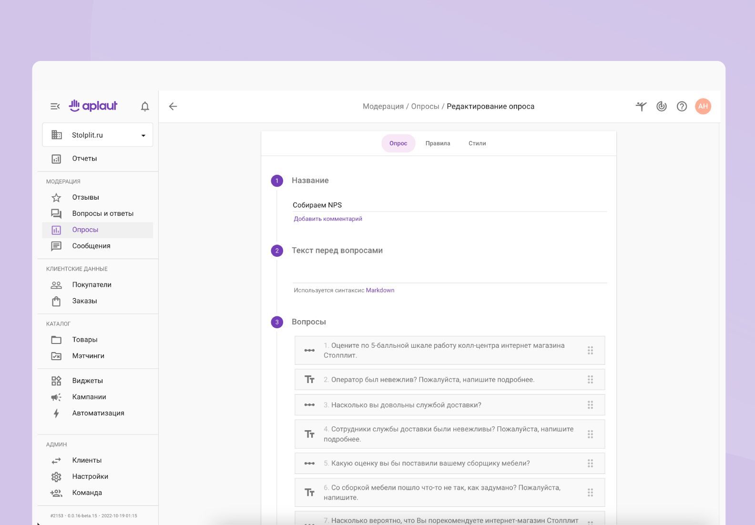
Task: Click the Опросы breadcrumb link
Action: point(425,106)
